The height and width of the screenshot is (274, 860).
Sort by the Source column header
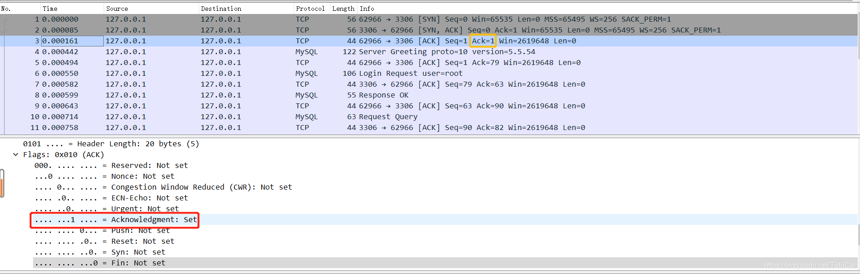[x=150, y=9]
